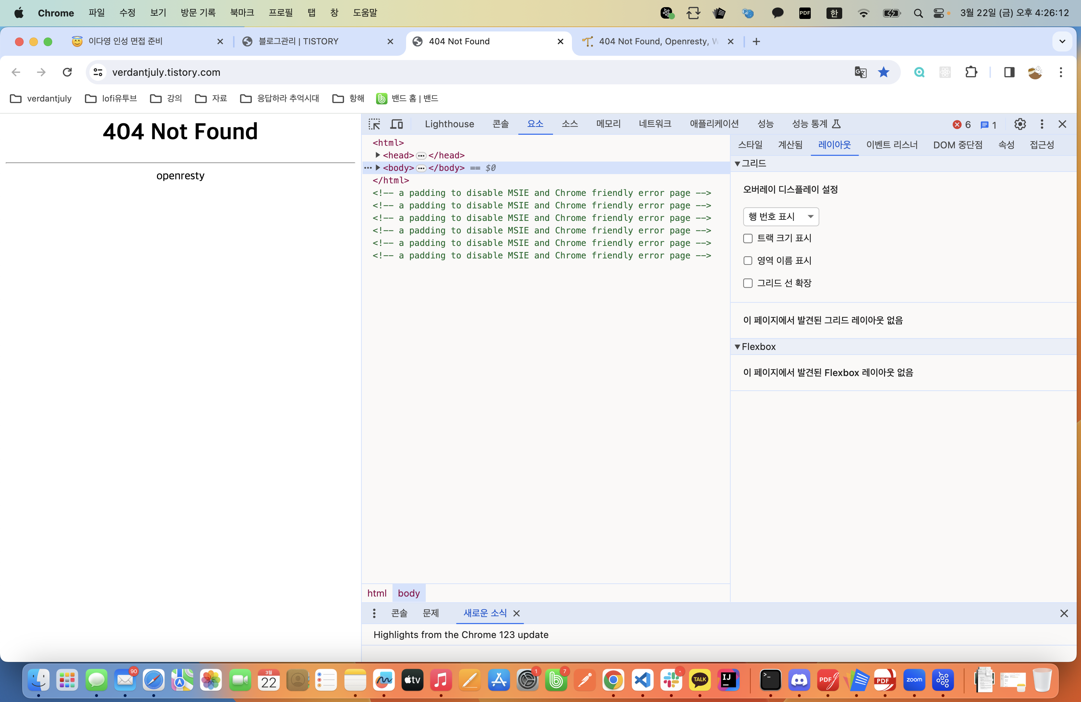This screenshot has width=1081, height=702.
Task: Click the bookmark star icon
Action: 883,72
